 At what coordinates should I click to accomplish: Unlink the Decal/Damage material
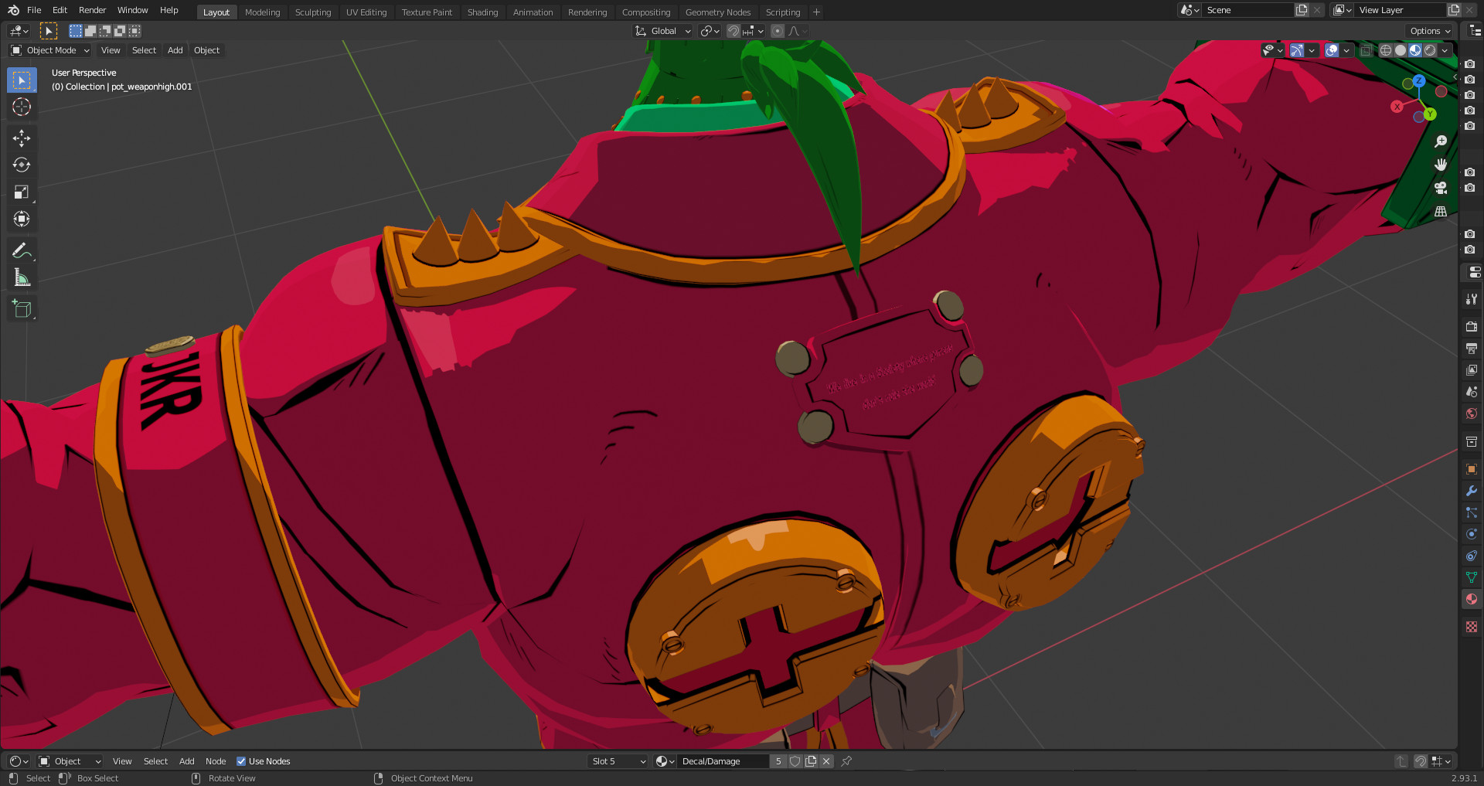[x=826, y=761]
